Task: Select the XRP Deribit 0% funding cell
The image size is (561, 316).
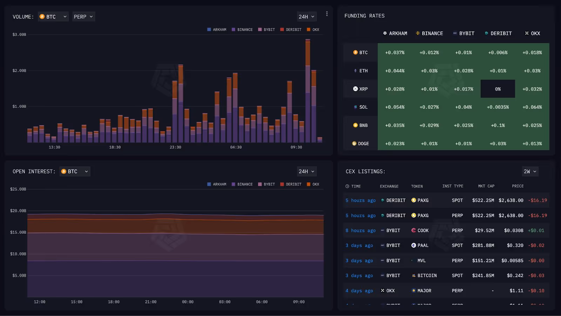Action: (498, 89)
